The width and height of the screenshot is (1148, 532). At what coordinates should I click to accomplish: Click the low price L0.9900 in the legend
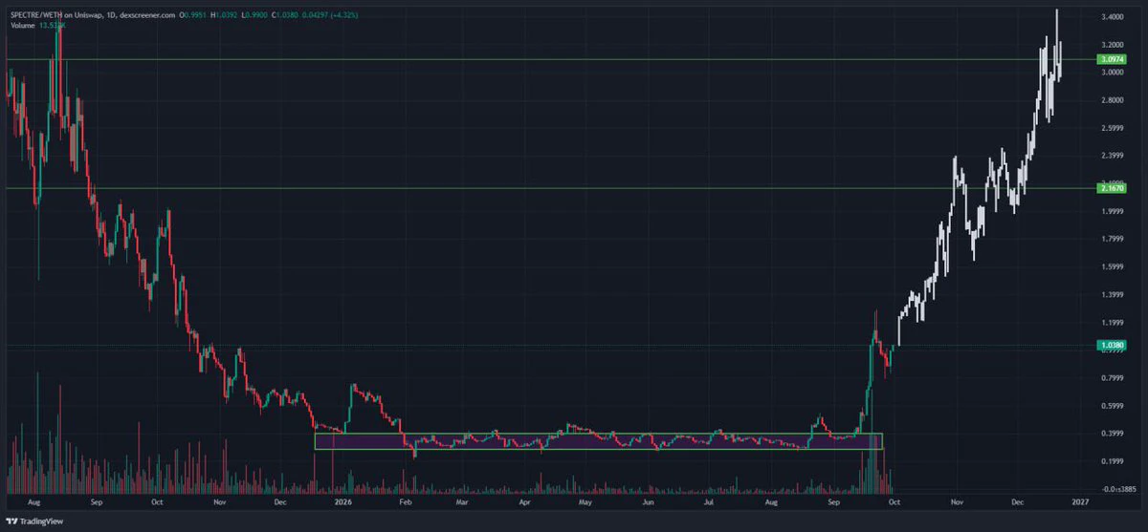254,15
